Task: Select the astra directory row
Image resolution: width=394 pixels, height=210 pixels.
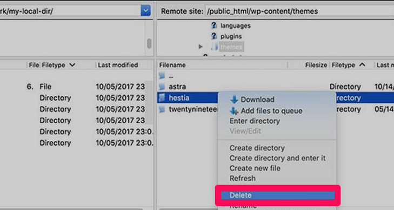Action: point(276,87)
